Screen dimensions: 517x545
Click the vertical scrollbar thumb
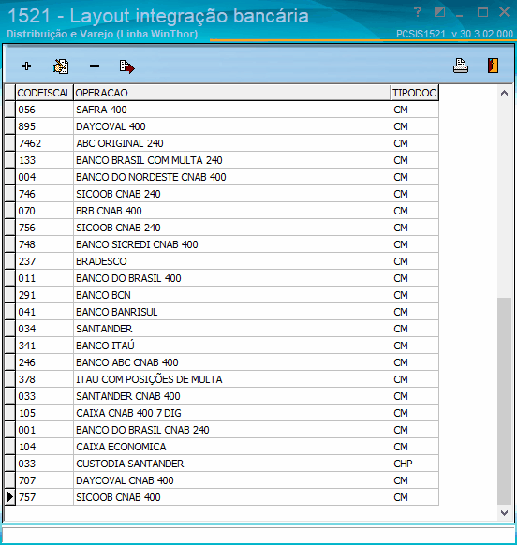coord(504,401)
